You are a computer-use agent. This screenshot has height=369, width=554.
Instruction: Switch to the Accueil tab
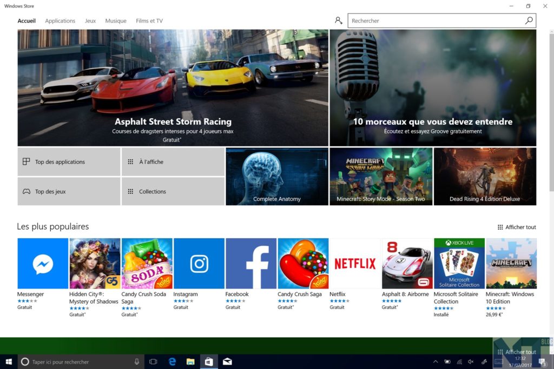click(27, 21)
